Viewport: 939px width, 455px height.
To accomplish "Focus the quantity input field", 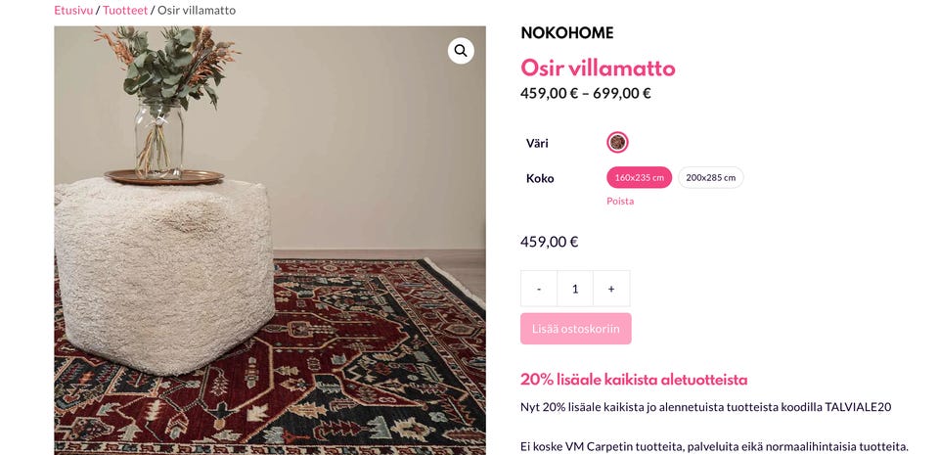I will 575,289.
